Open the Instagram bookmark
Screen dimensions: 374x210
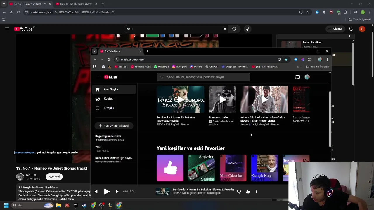tap(179, 67)
